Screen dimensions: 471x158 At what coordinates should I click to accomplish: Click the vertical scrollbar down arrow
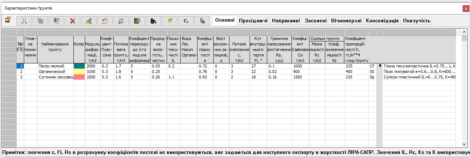click(x=464, y=144)
